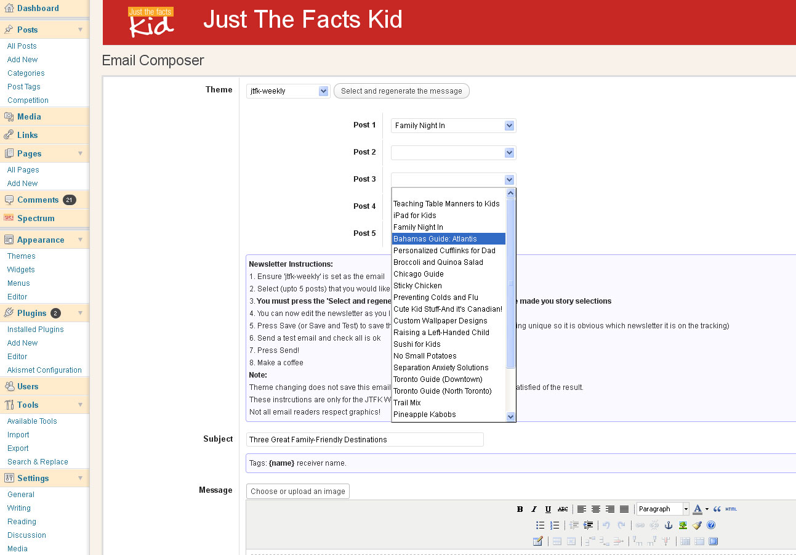Center-align the message text

pyautogui.click(x=596, y=509)
